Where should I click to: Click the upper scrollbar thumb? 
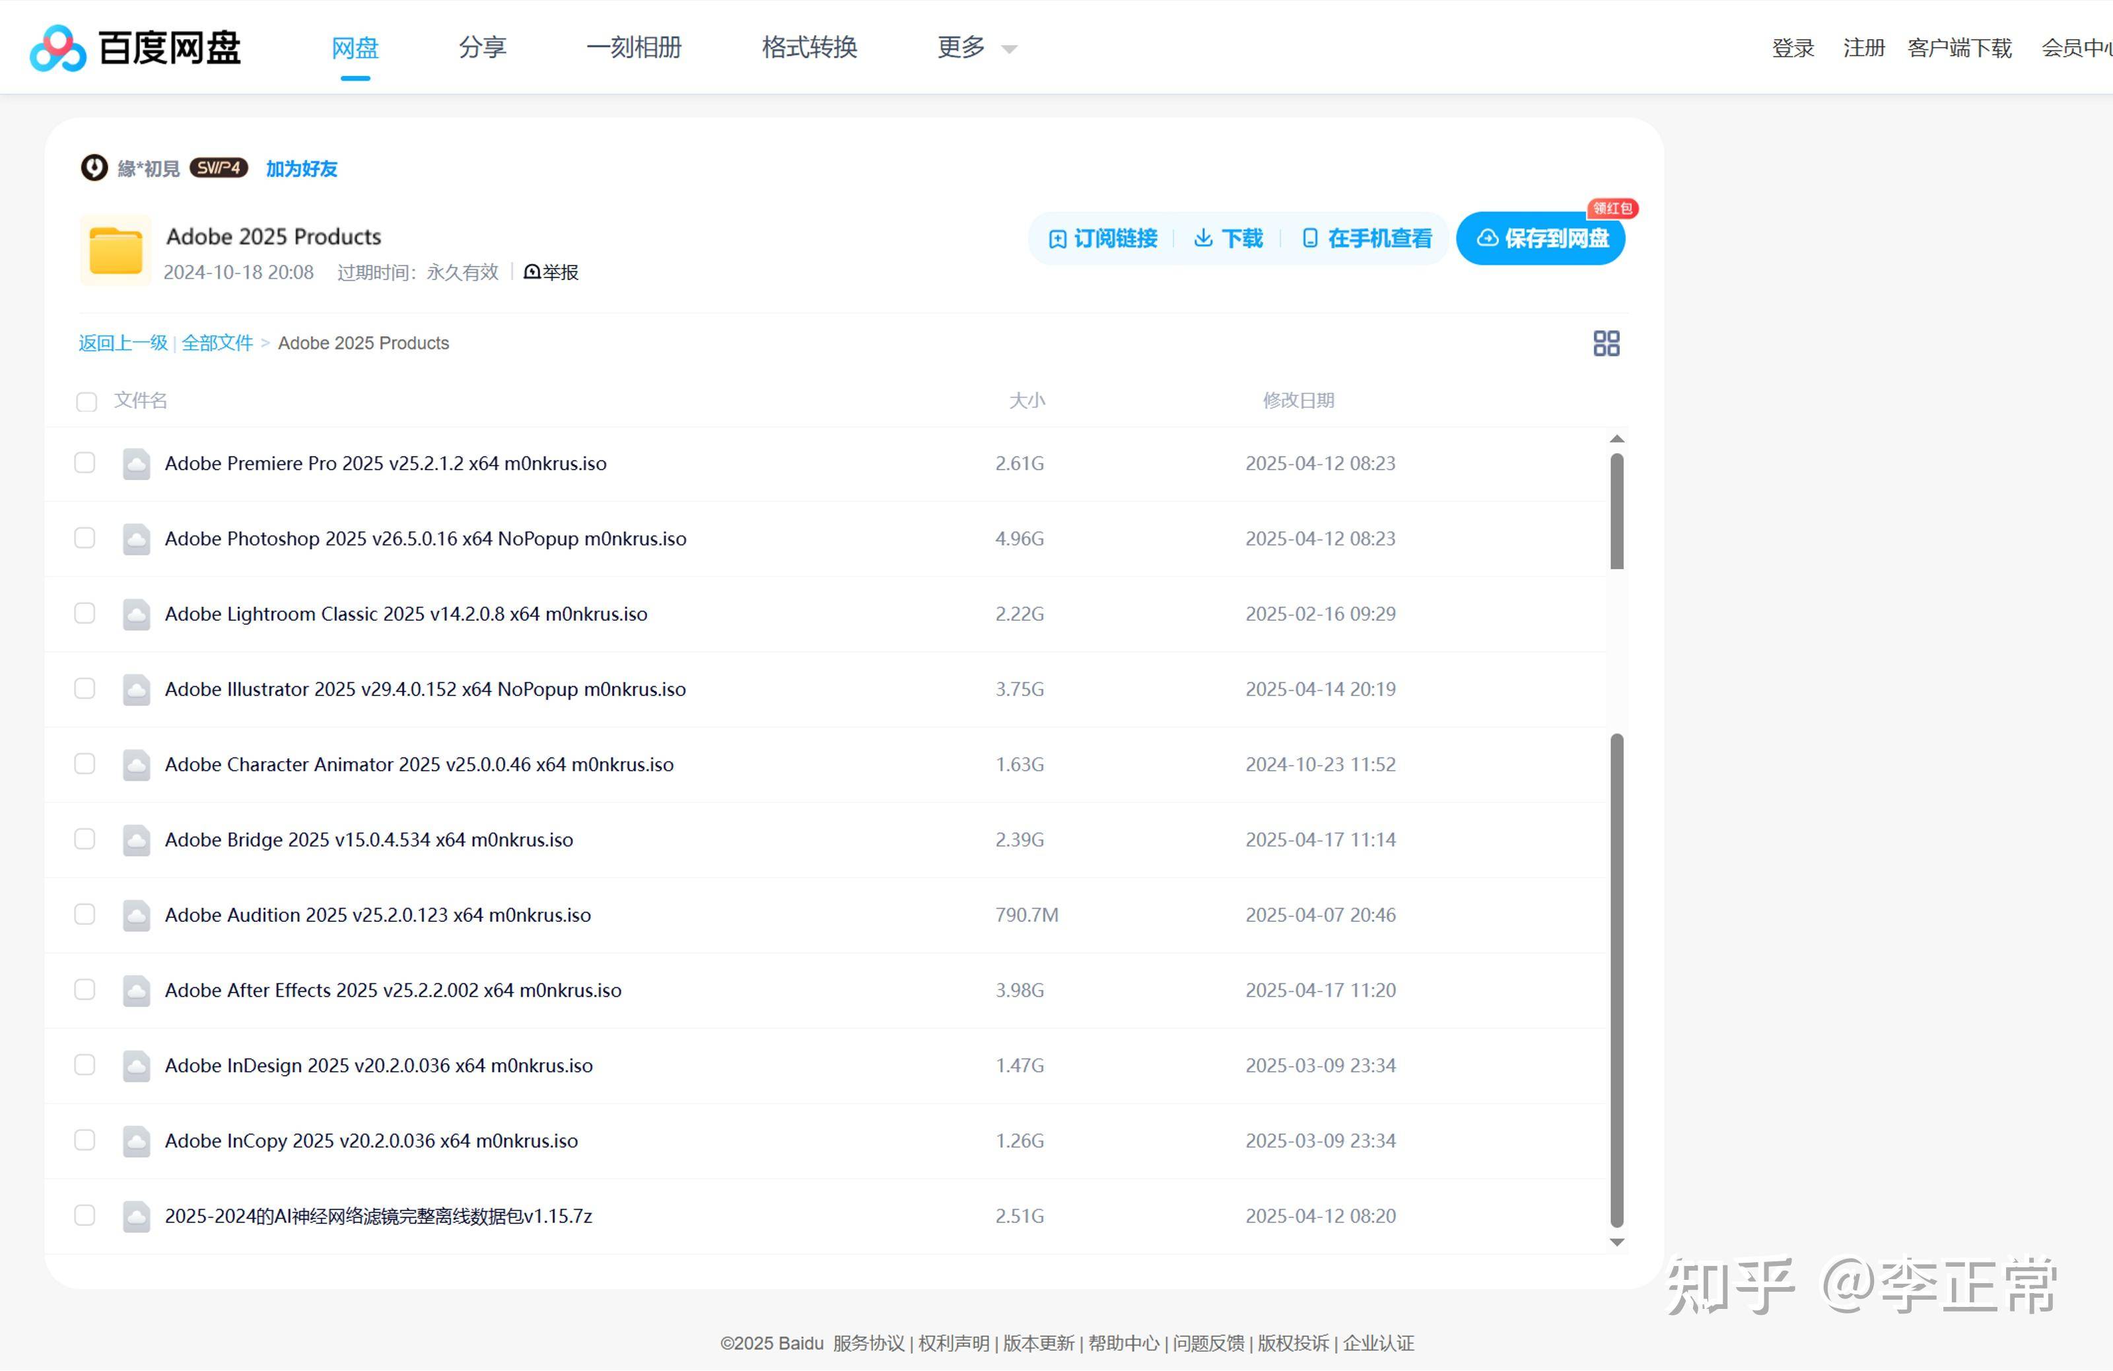click(1616, 511)
